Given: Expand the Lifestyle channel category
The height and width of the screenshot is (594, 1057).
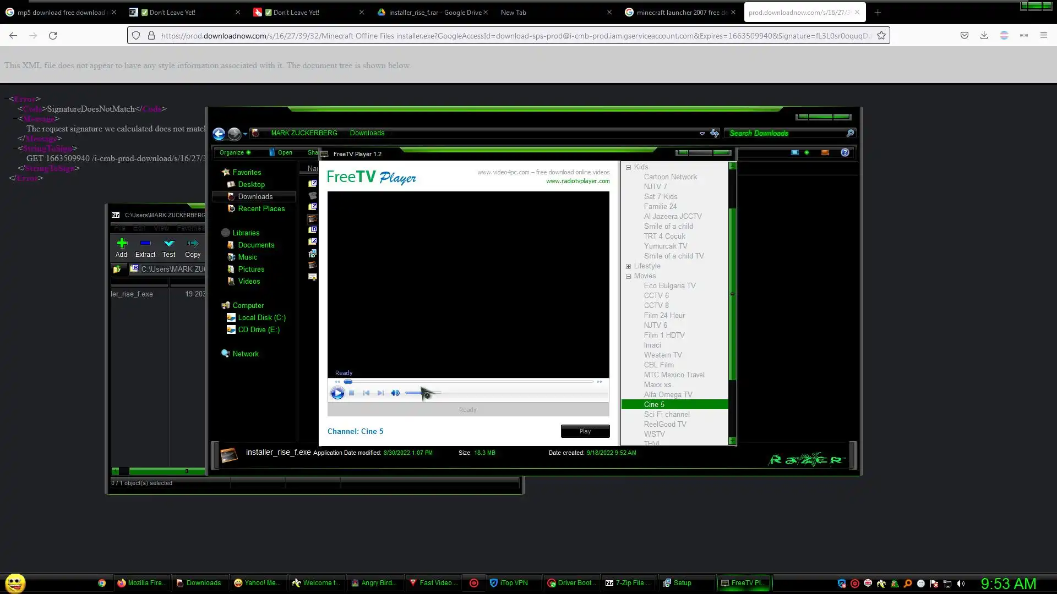Looking at the screenshot, I should (628, 266).
